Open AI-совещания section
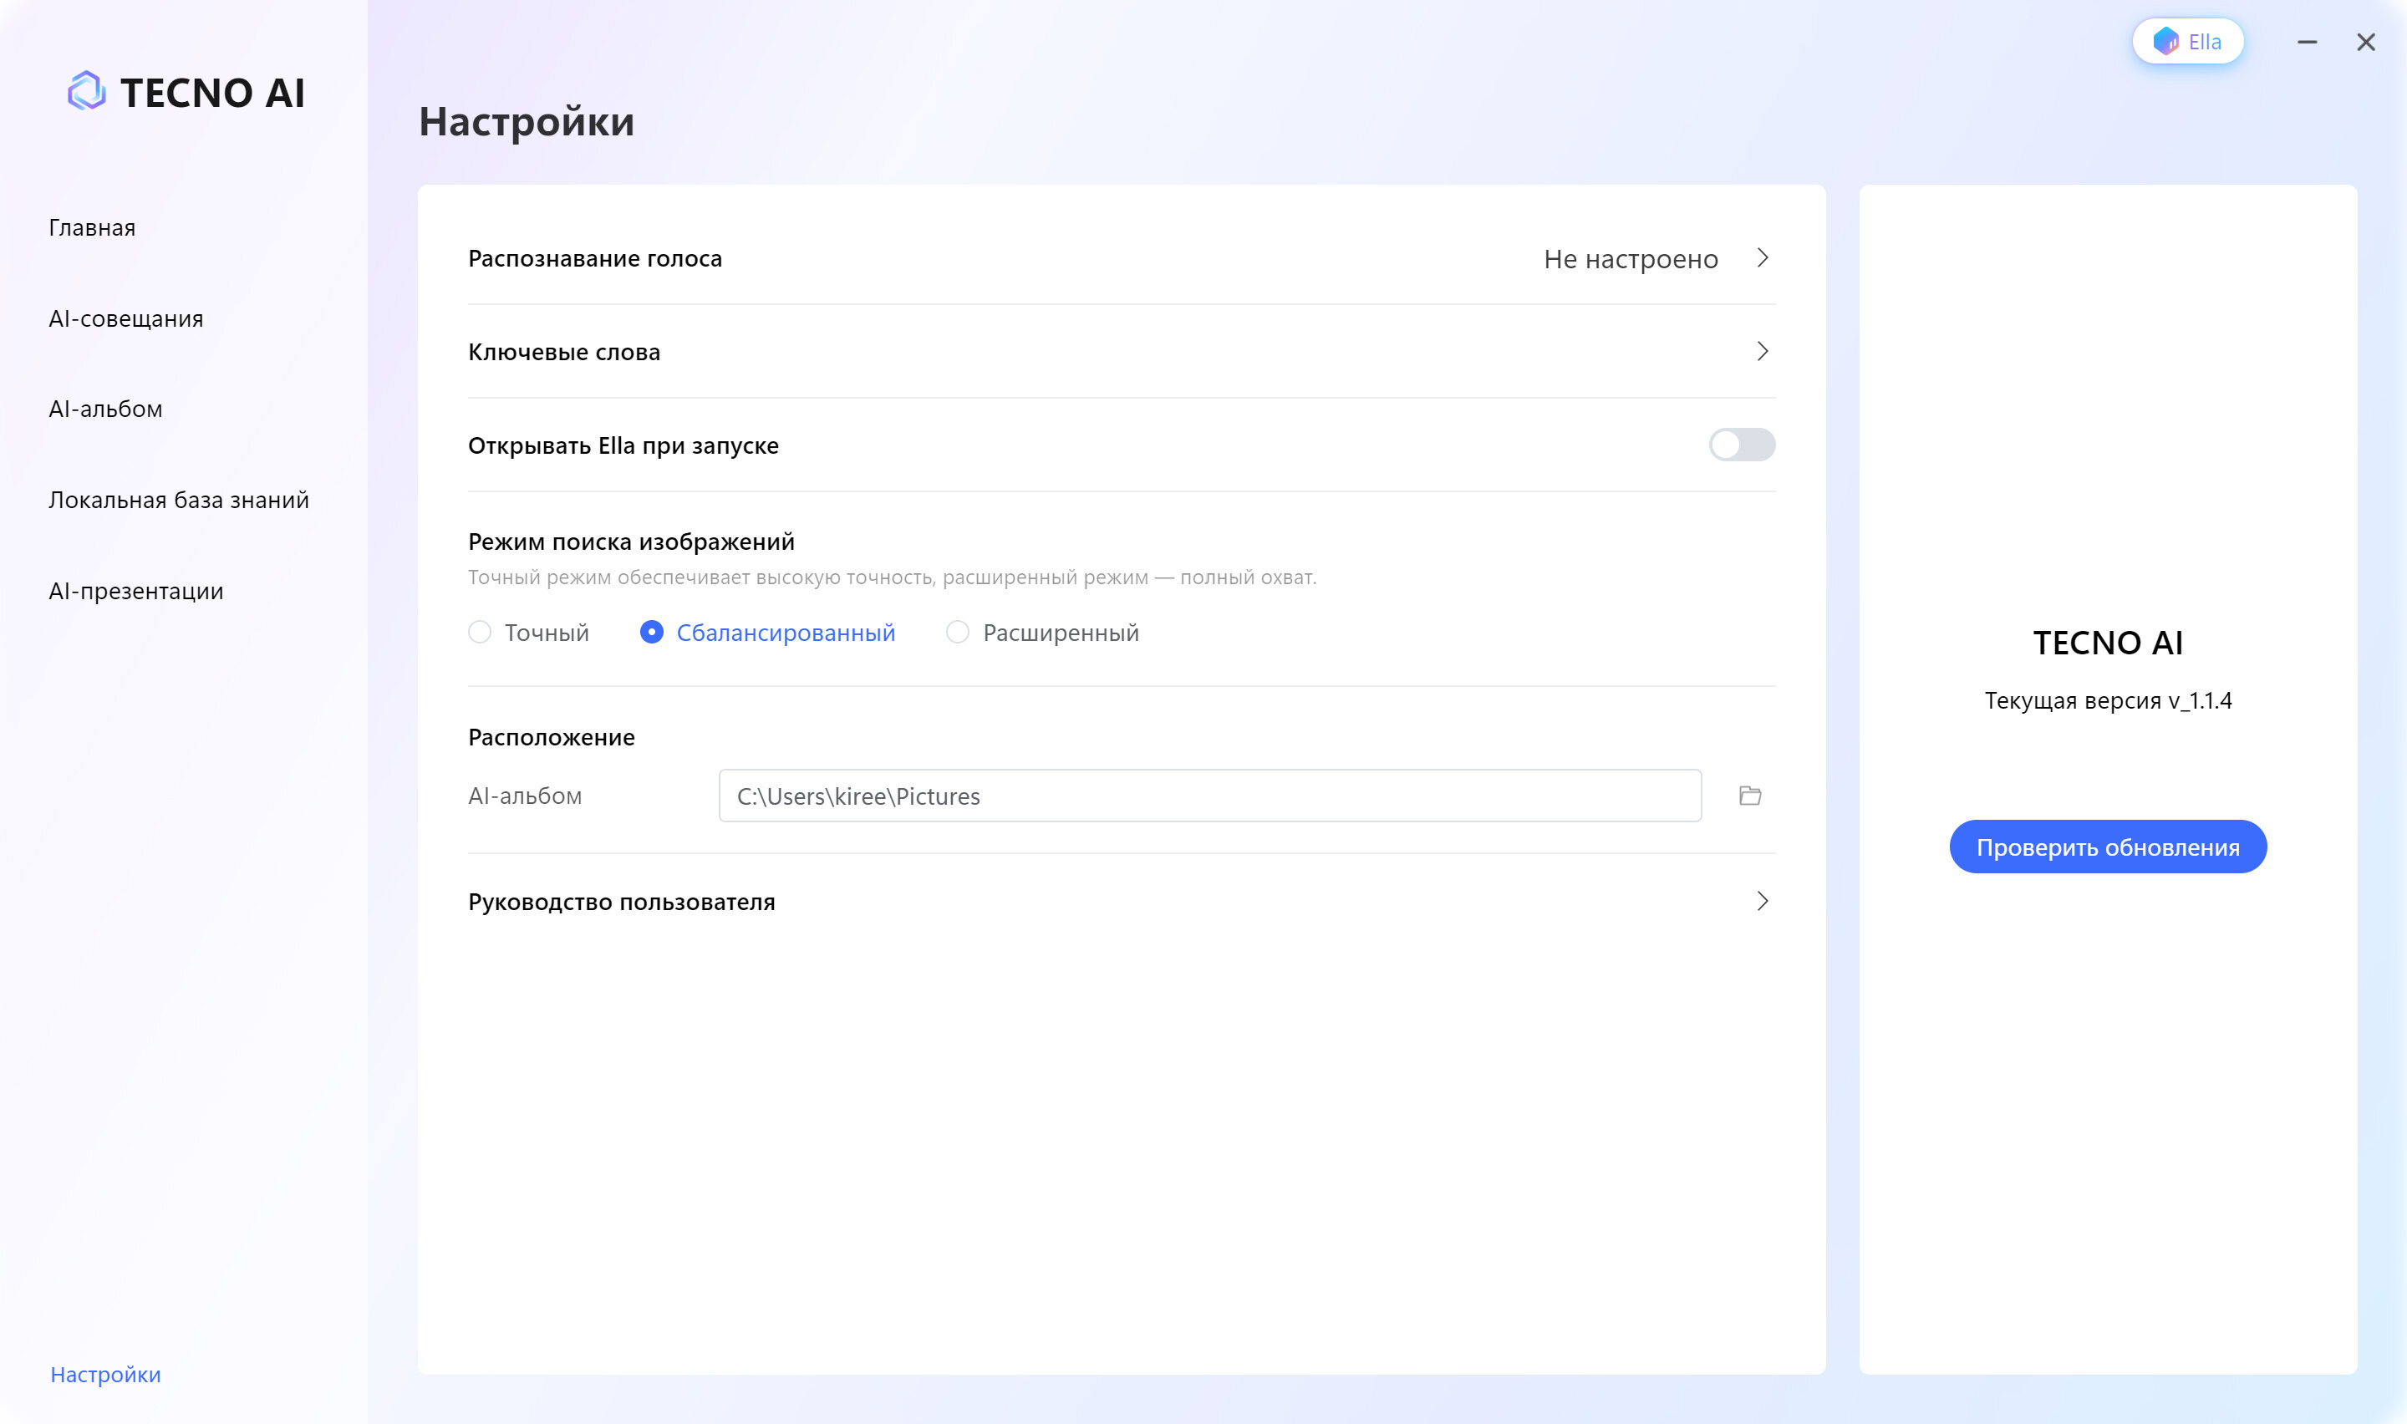This screenshot has height=1424, width=2407. coord(125,318)
